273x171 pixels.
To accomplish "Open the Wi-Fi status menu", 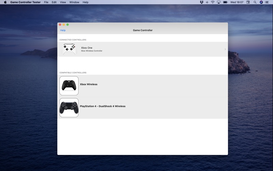I will 213,2.
